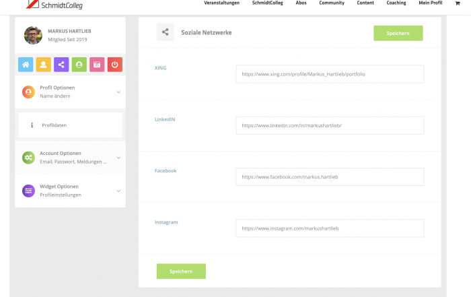The height and width of the screenshot is (297, 471).
Task: Click the share icon beside Soziale Netzwerke
Action: (x=166, y=32)
